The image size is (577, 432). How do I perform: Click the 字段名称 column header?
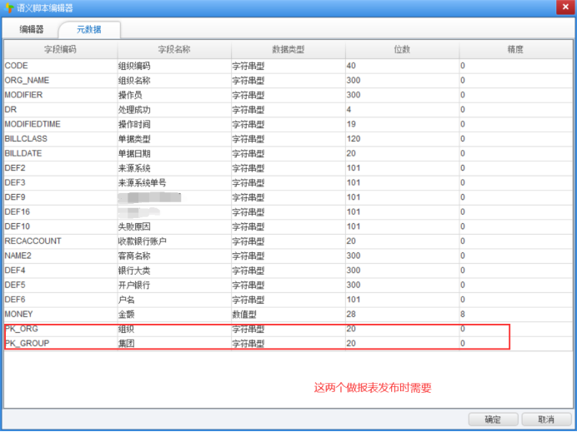(x=174, y=49)
